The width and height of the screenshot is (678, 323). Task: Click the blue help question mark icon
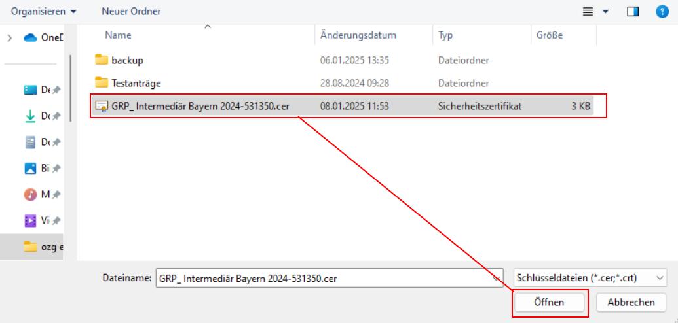click(x=662, y=11)
